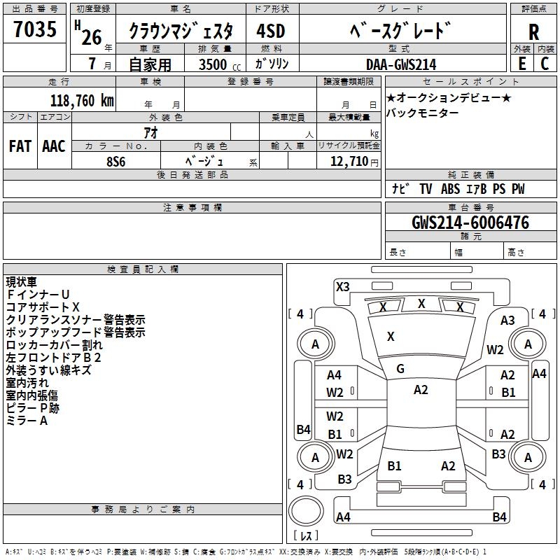Select door type 4SD
This screenshot has height=560, width=560.
point(271,31)
